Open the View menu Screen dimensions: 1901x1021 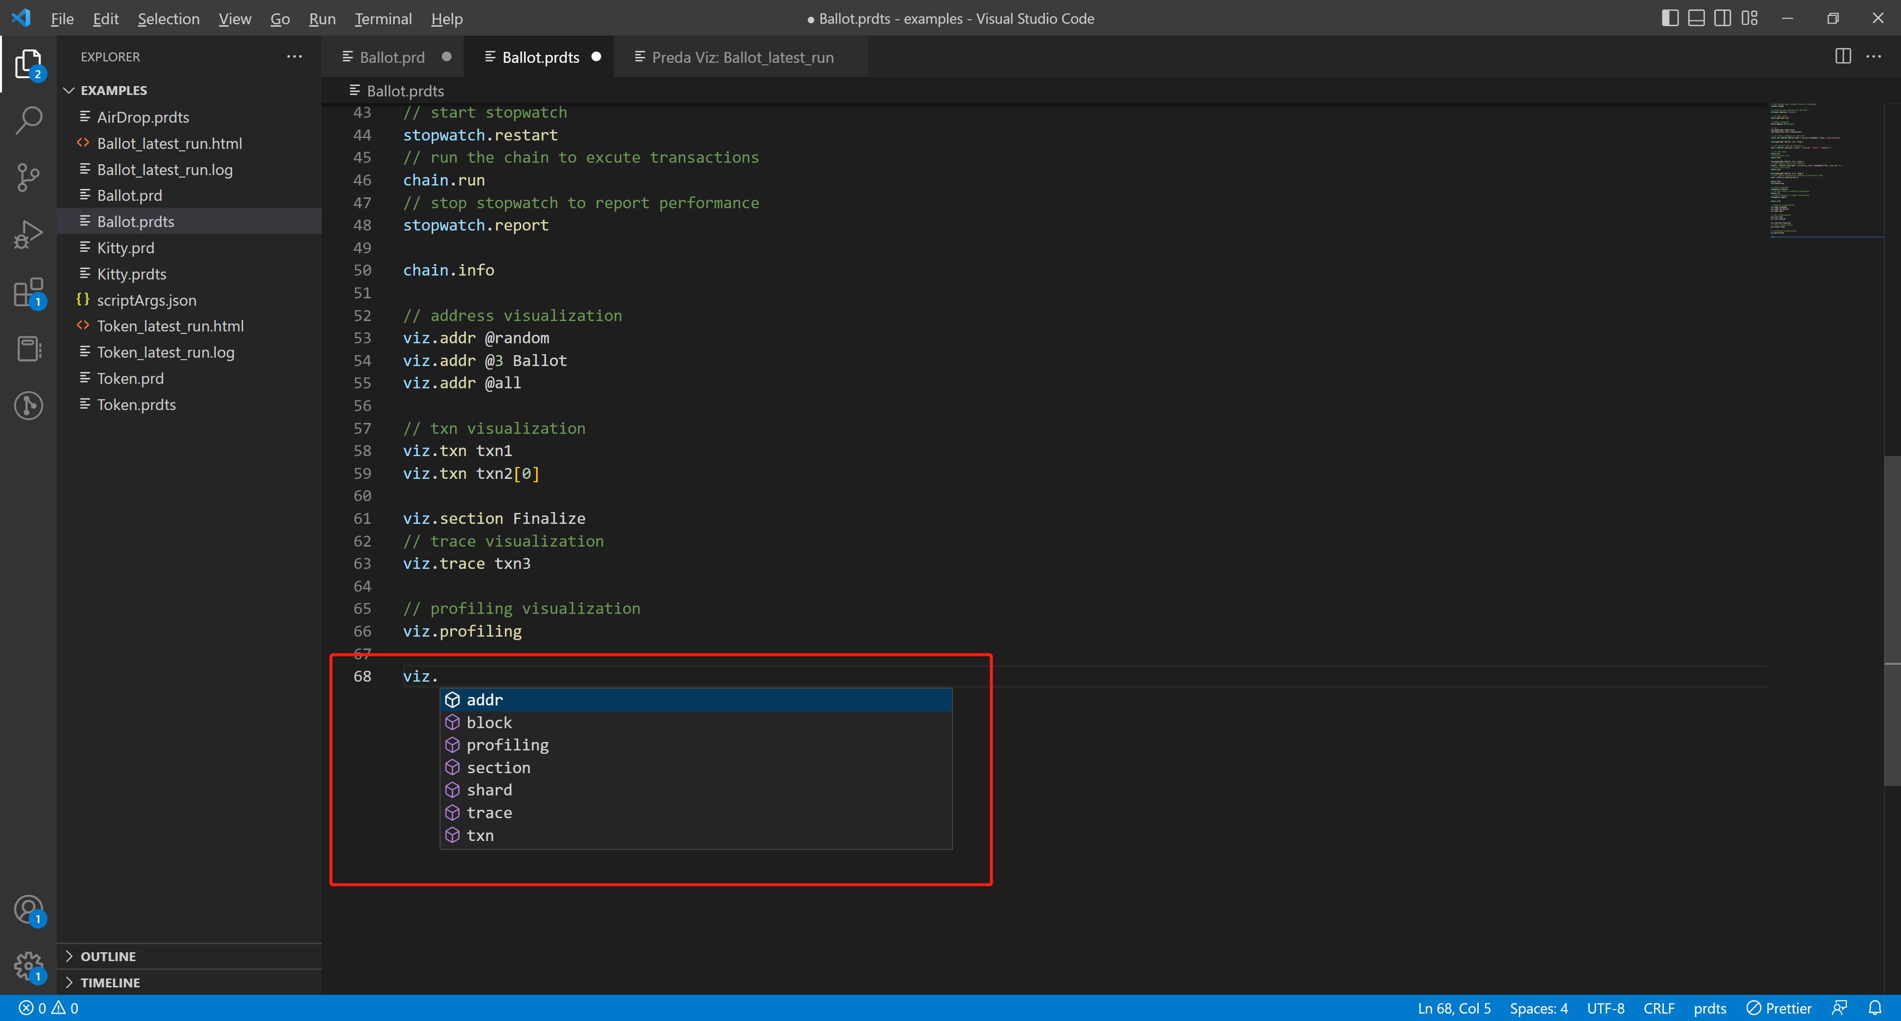pos(235,18)
